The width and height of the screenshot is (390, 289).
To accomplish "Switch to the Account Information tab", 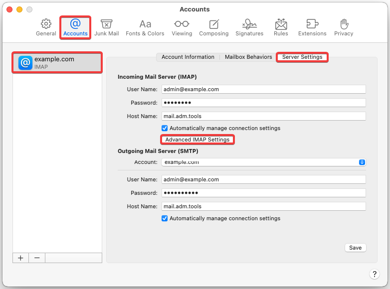I will click(x=188, y=57).
